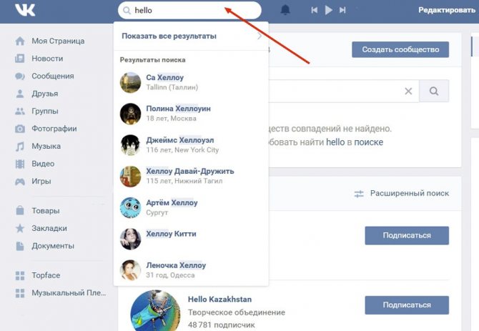Viewport: 479px width, 331px height.
Task: Click upper Подписаться button above Hello Kazakhstan
Action: pyautogui.click(x=407, y=235)
